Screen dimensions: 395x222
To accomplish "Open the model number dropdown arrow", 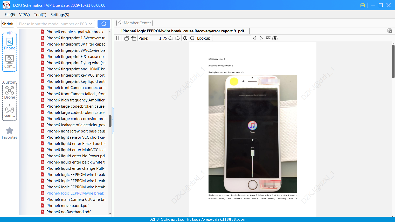I will pos(91,24).
